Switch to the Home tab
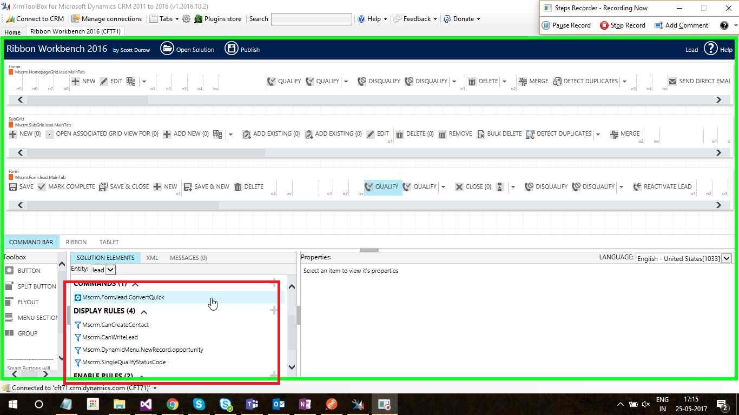Image resolution: width=739 pixels, height=415 pixels. pyautogui.click(x=12, y=32)
